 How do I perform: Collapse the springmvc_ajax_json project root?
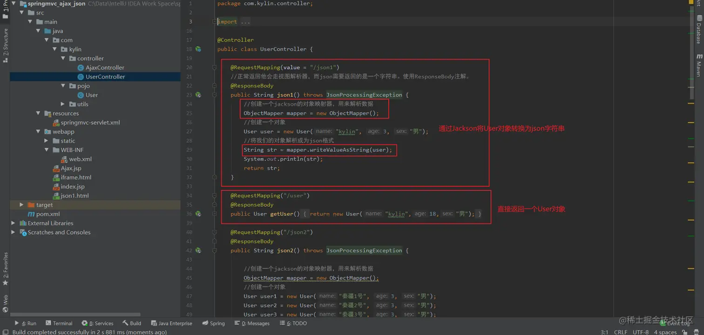click(13, 3)
